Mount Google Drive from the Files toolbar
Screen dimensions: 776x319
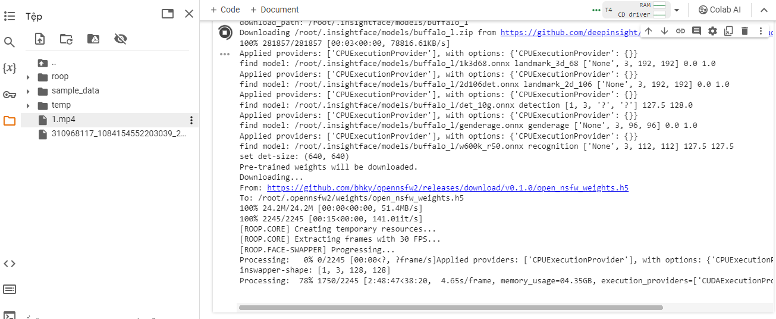pyautogui.click(x=93, y=39)
